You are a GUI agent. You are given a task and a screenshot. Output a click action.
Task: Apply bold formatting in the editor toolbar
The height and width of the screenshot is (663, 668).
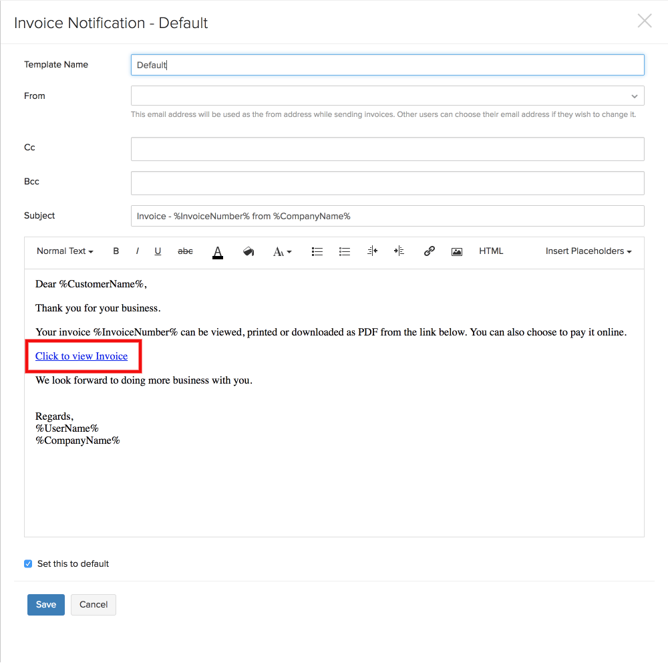click(116, 251)
